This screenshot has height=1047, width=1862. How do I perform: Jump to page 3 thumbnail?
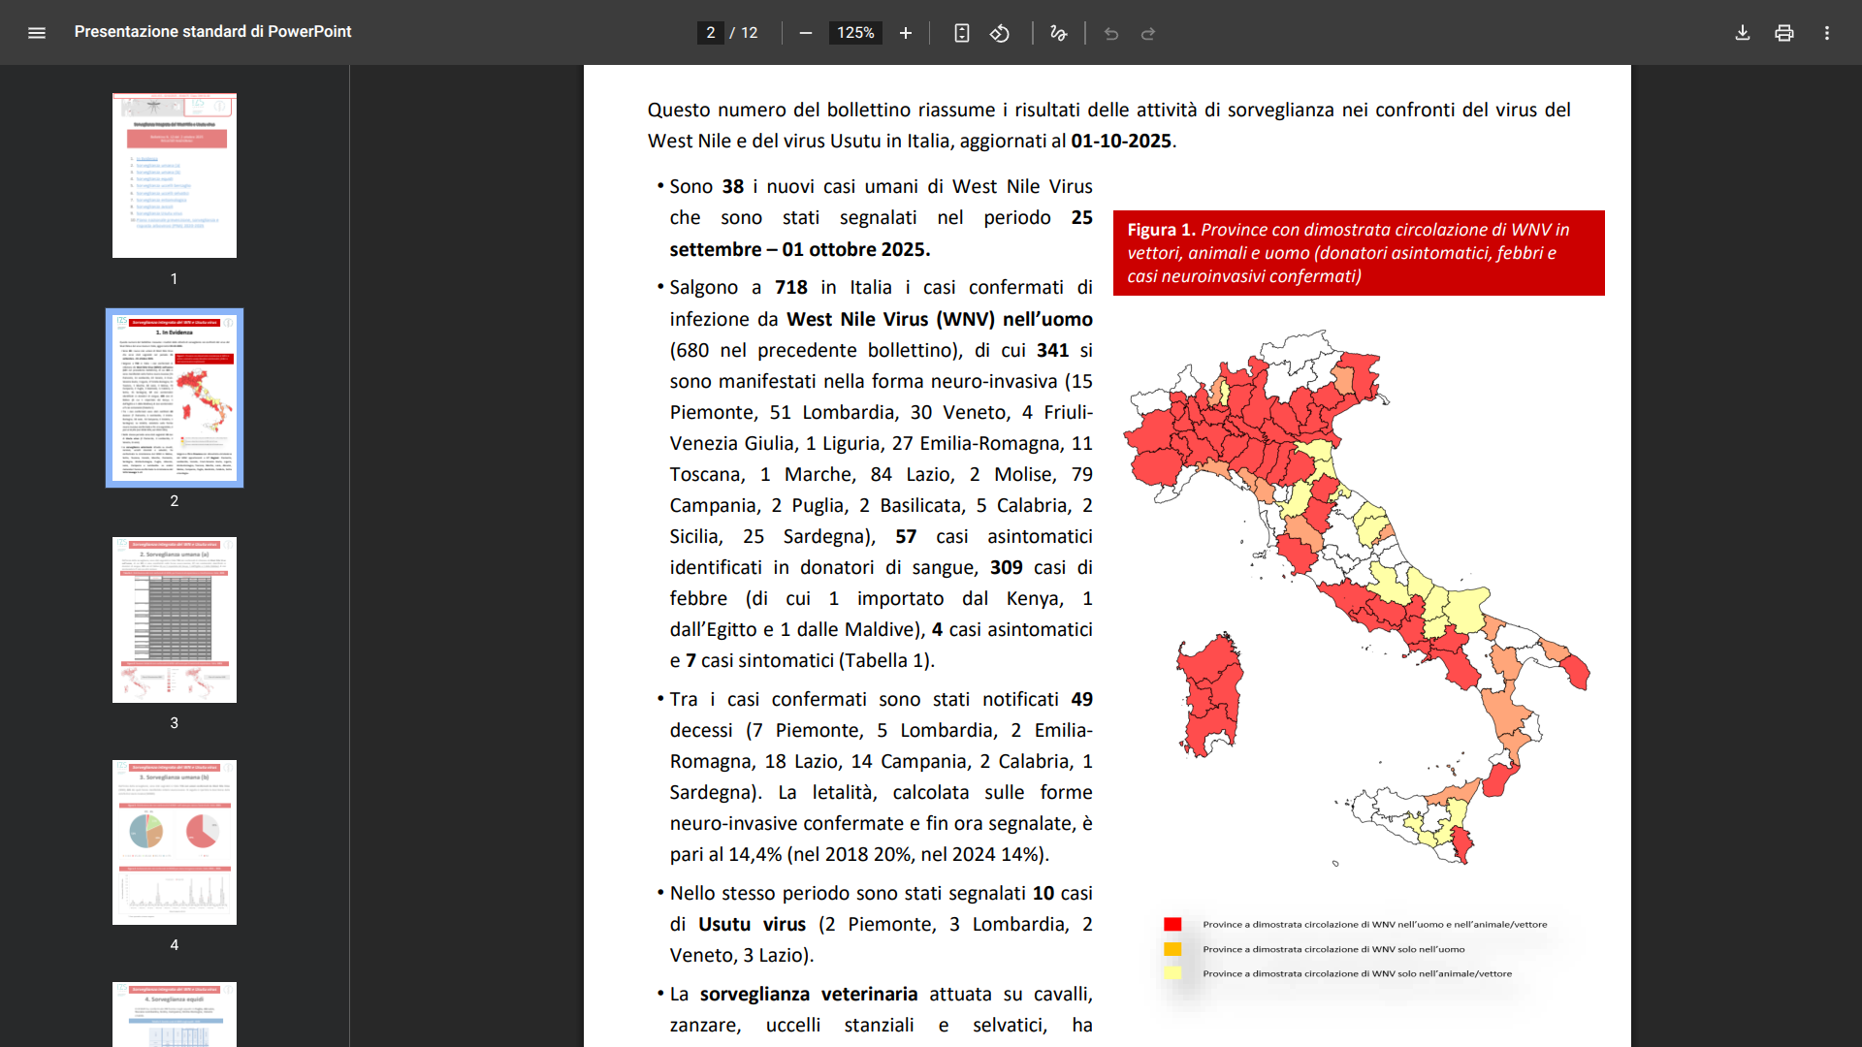[175, 619]
